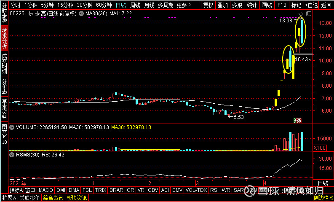Open the MA30 indicator dropdown circle on price chart

tap(82, 13)
